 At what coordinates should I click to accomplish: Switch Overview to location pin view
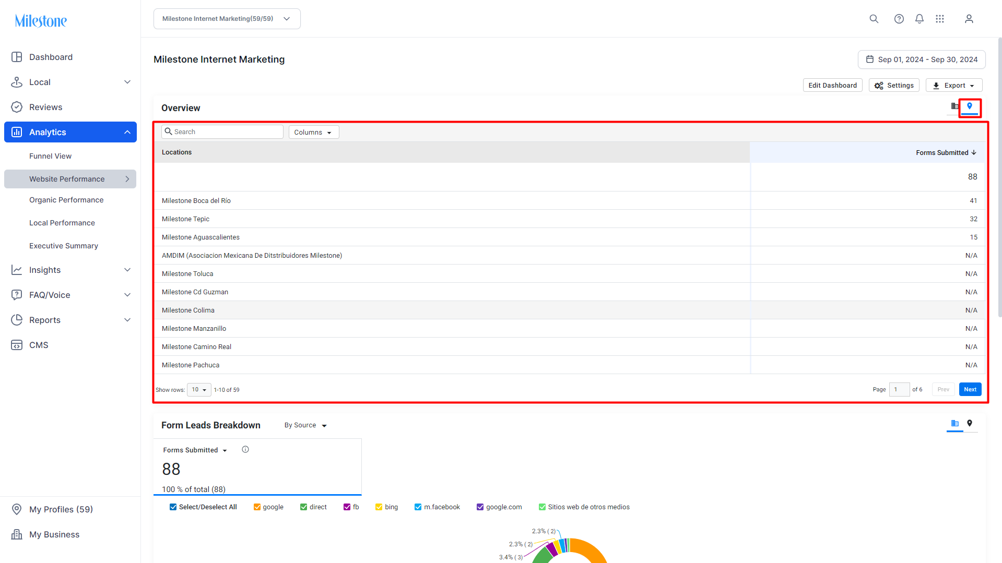tap(970, 106)
